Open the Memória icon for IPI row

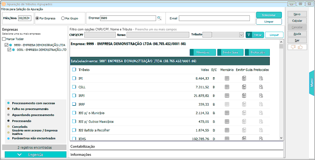227,78
